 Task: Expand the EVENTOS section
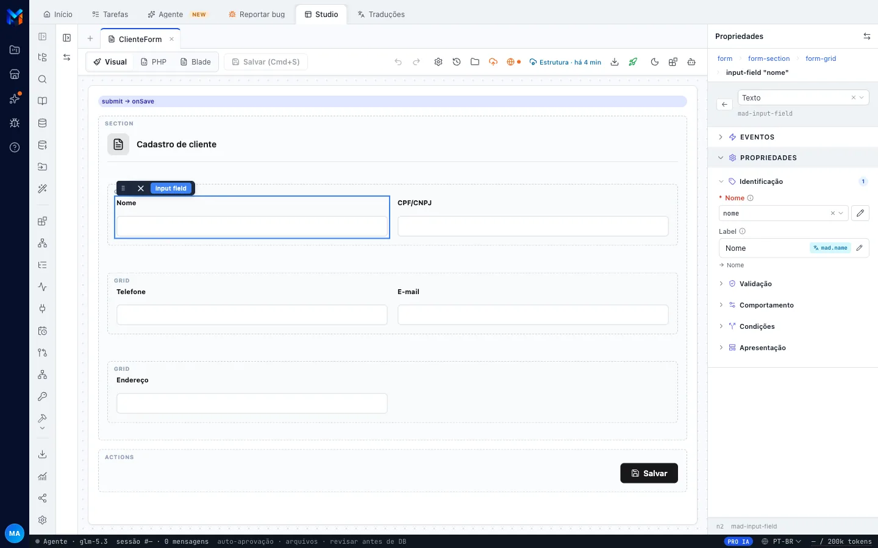pos(793,137)
